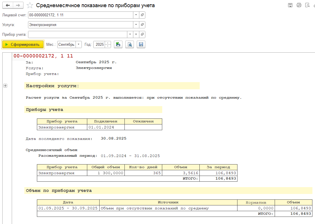315x224 pixels.
Task: Click the printer icon in top-right corner
Action: pos(299,5)
